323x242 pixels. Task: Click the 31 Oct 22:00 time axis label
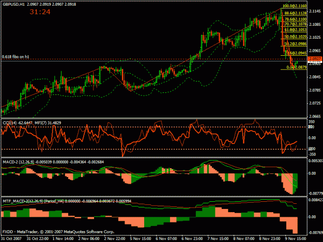pyautogui.click(x=38, y=239)
